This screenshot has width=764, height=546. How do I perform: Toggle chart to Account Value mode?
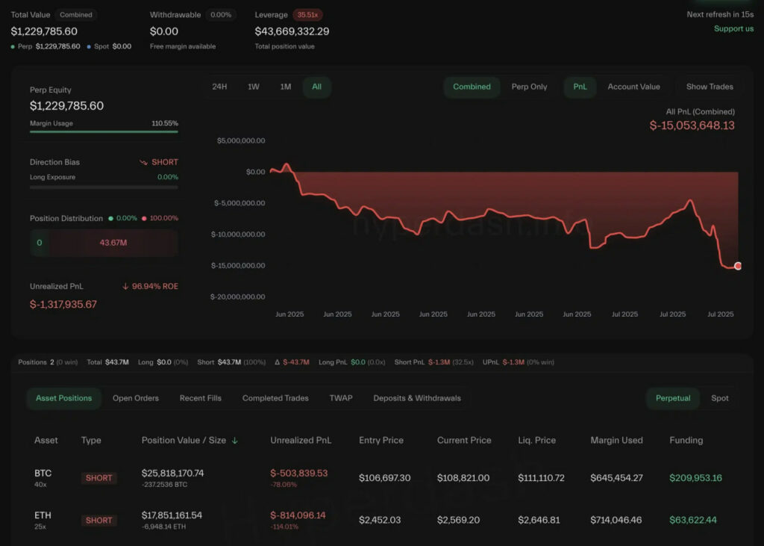(633, 87)
